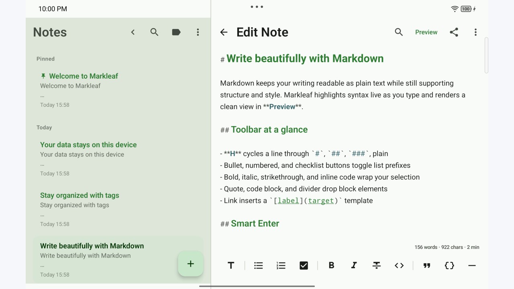
Task: Open the Stay organized with tags note
Action: 118,210
